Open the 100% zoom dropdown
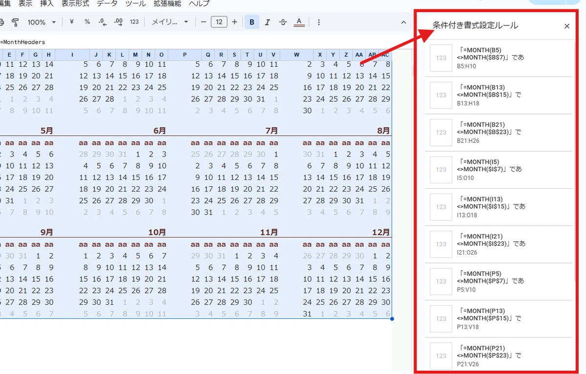This screenshot has height=374, width=586. 42,22
